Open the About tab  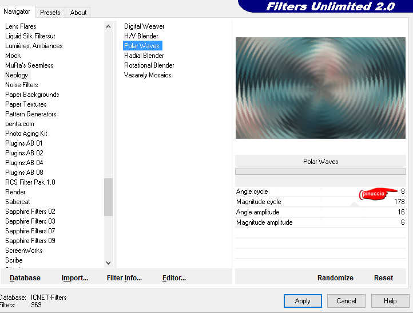coord(78,13)
